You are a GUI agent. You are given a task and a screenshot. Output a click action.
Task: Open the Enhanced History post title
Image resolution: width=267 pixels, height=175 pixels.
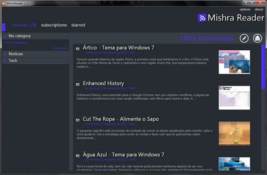tap(104, 83)
